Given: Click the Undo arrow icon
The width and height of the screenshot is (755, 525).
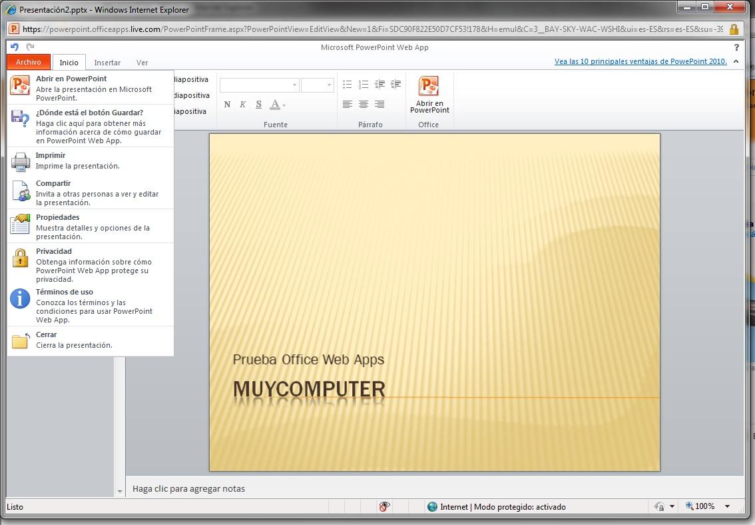Looking at the screenshot, I should coord(15,47).
